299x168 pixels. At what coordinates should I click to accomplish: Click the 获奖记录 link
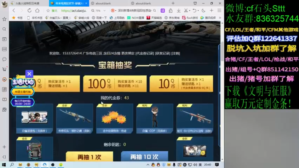point(163,53)
